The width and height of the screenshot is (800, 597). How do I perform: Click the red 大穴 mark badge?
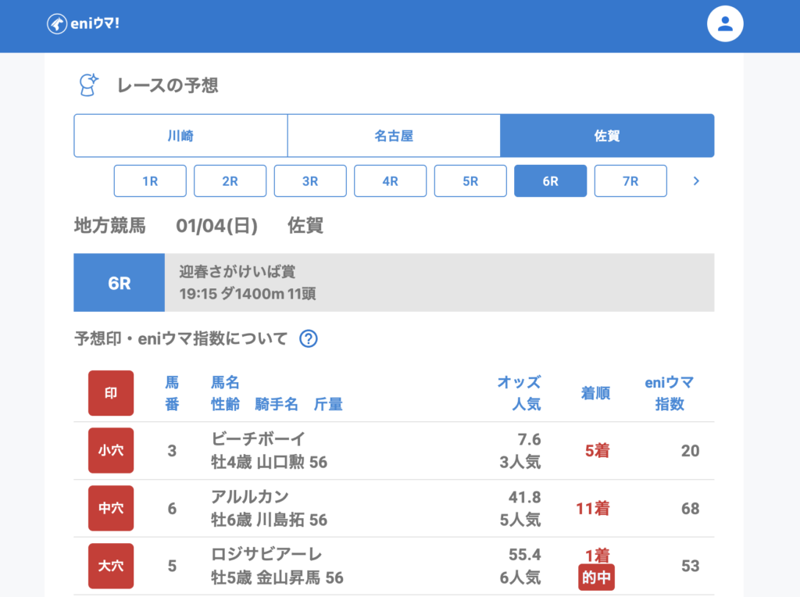click(x=111, y=566)
